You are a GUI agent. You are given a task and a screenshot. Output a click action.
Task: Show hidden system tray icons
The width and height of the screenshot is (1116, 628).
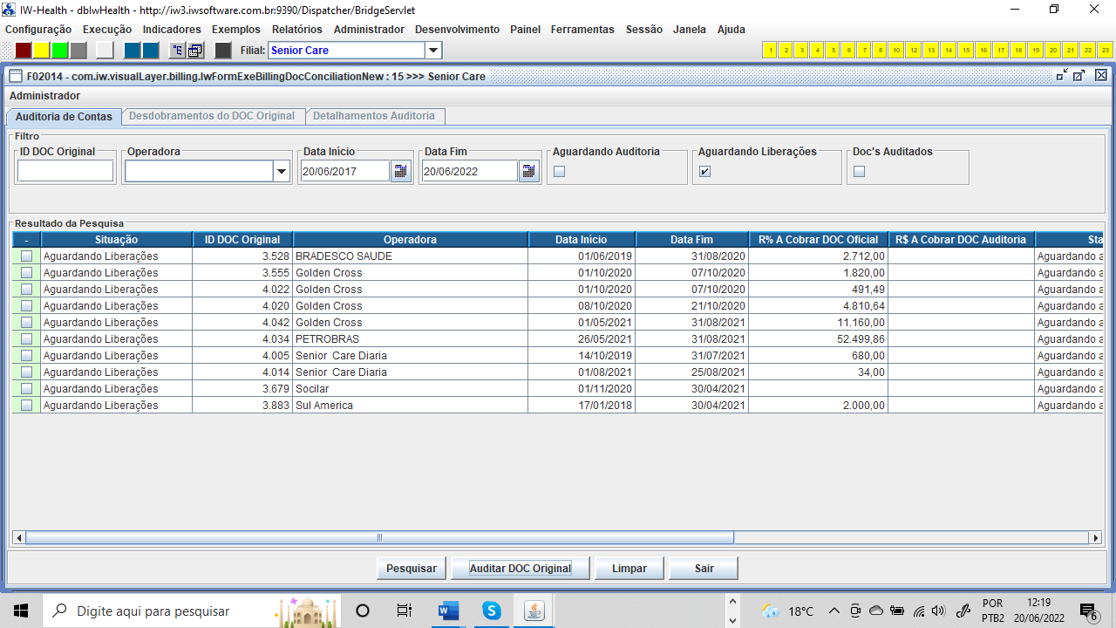834,611
